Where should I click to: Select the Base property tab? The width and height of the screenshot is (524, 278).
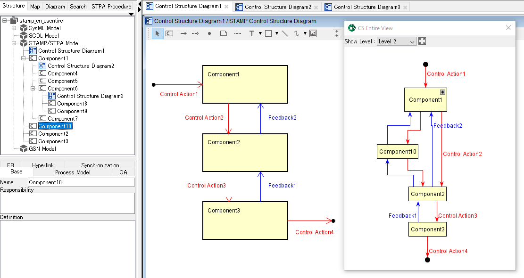[17, 172]
